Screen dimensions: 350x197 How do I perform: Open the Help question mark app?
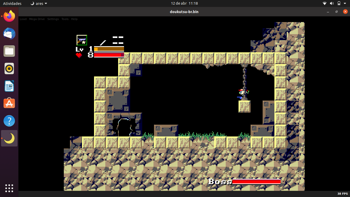[9, 121]
